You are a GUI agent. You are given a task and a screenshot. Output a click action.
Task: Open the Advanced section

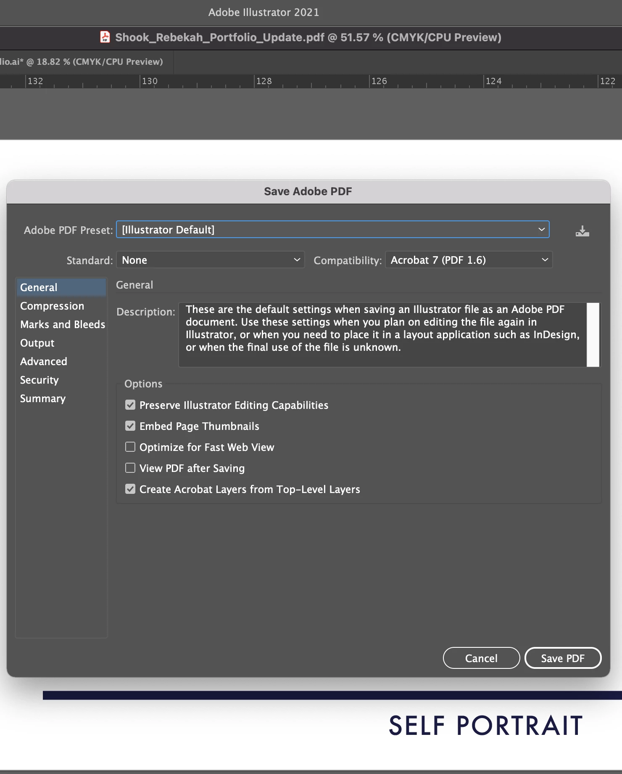point(61,361)
